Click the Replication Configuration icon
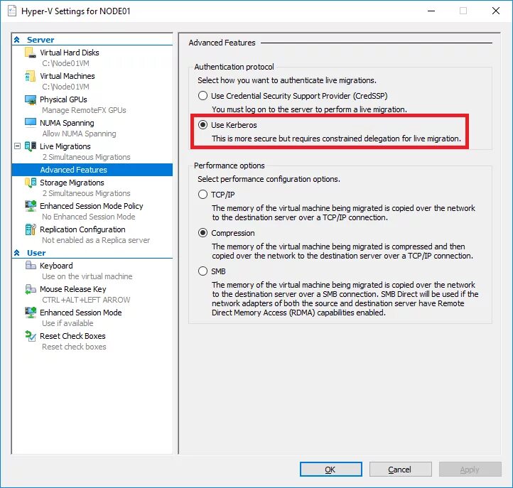The image size is (513, 488). 31,229
